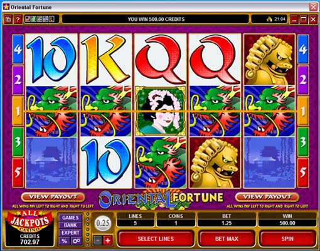Click the red plus coin size button
The image size is (320, 251).
[x=108, y=240]
